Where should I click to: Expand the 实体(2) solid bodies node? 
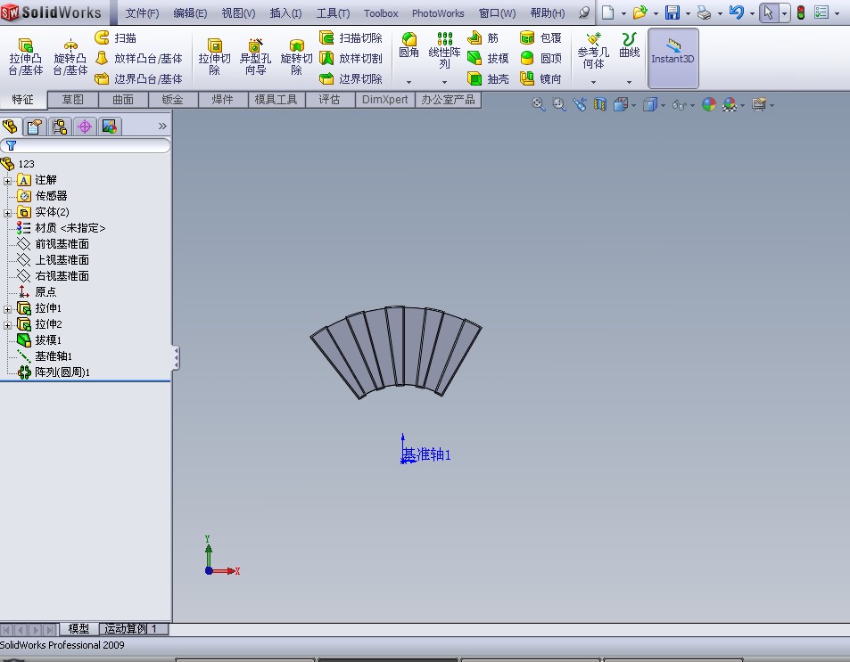[x=7, y=212]
